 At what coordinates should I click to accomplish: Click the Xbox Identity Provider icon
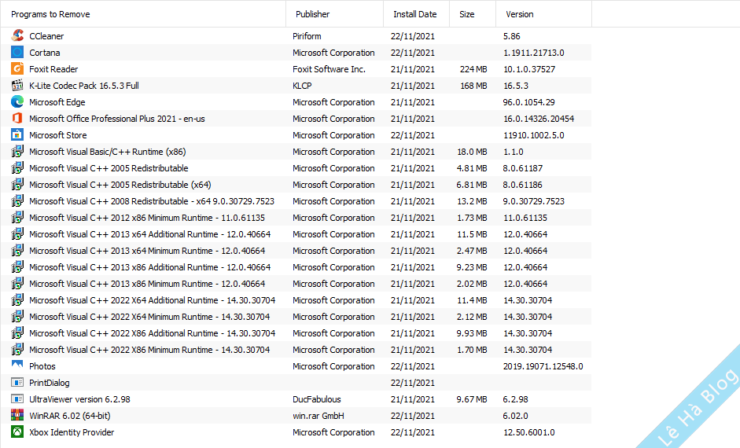point(17,432)
